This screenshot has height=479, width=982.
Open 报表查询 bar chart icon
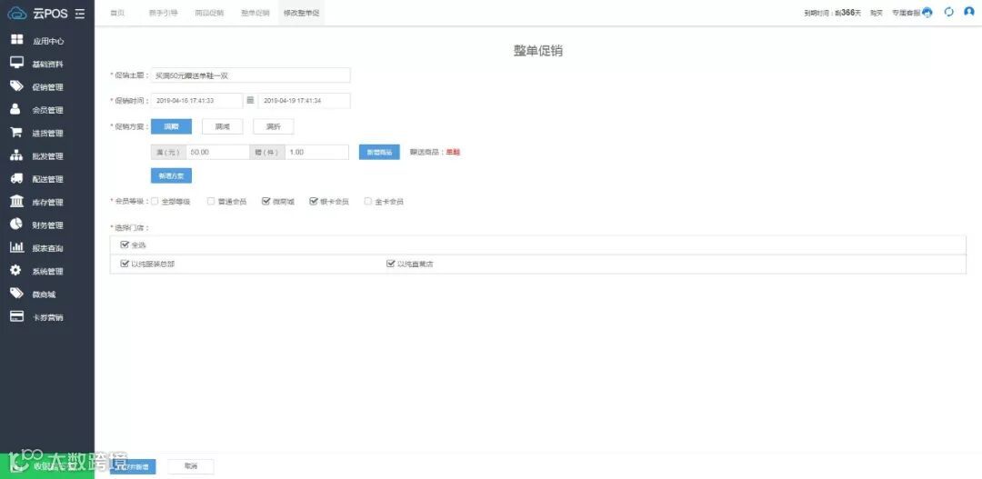point(17,248)
